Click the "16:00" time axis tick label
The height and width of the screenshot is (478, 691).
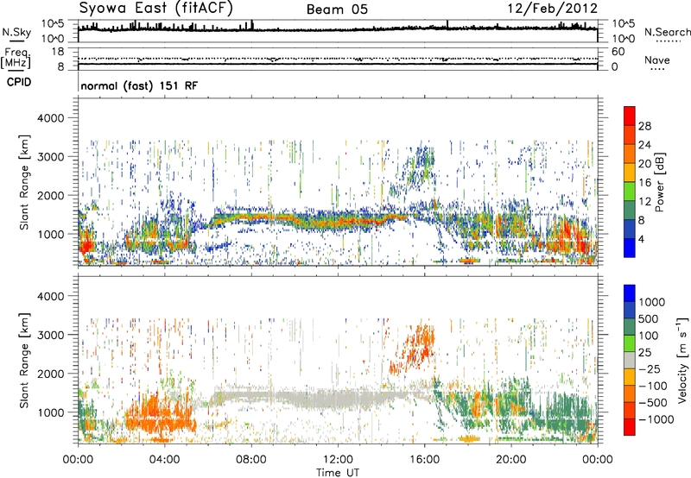[x=424, y=460]
